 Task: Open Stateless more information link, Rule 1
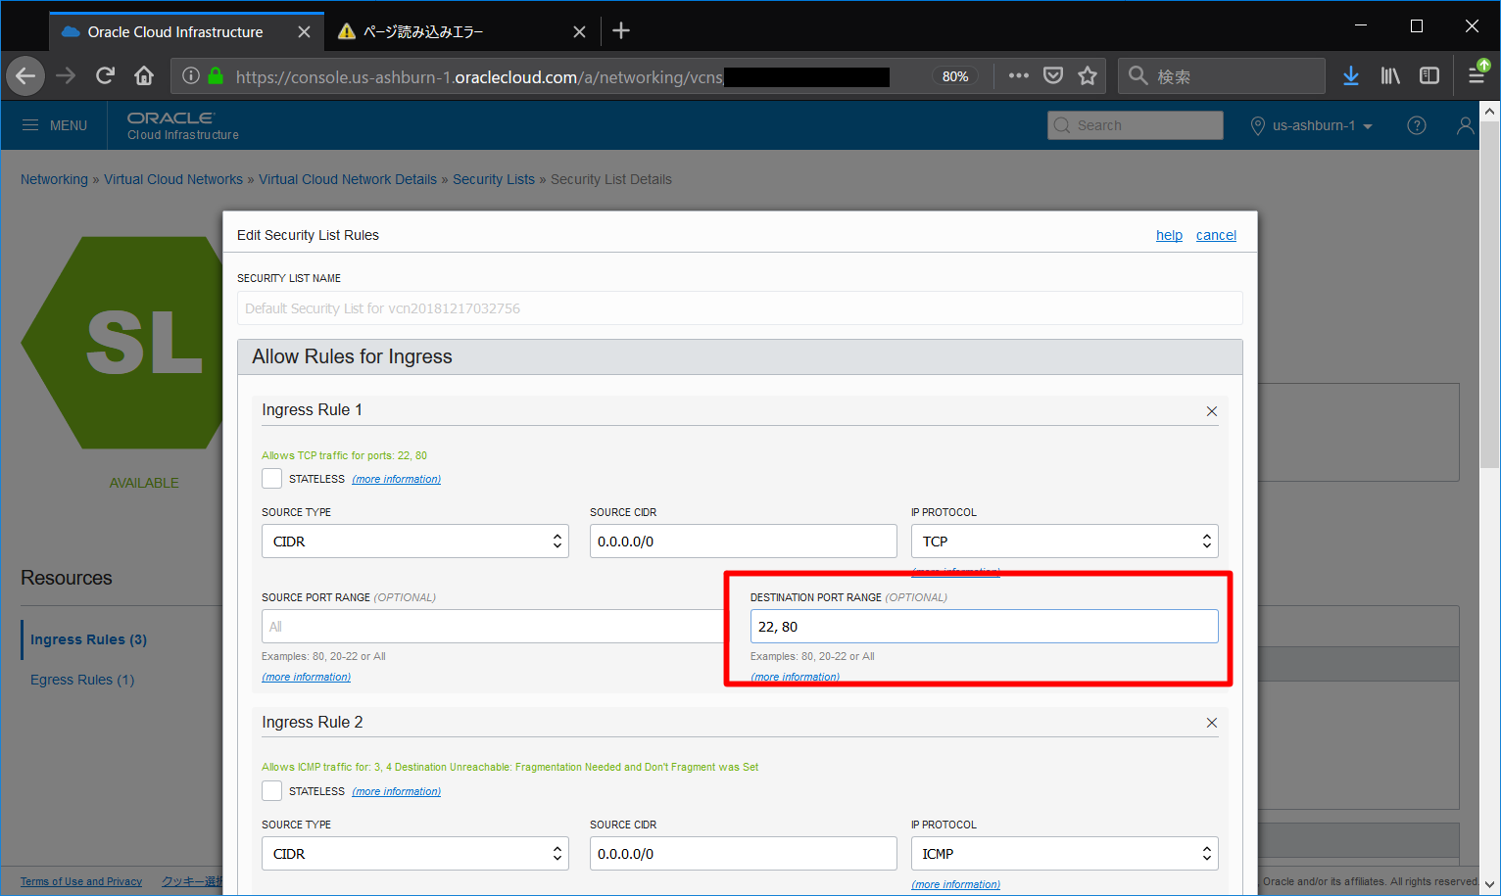(396, 479)
